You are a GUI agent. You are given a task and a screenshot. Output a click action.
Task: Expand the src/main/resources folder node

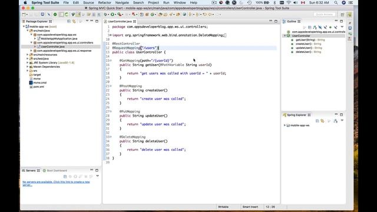pyautogui.click(x=28, y=55)
